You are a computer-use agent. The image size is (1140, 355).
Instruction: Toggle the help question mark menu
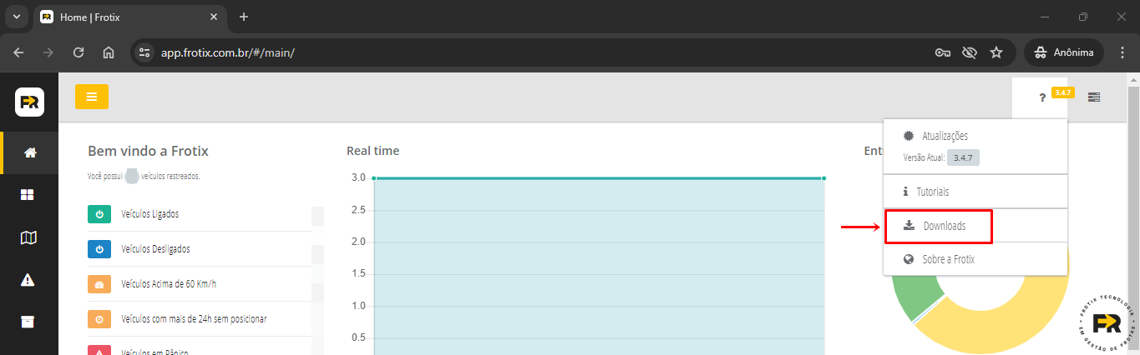(1042, 98)
